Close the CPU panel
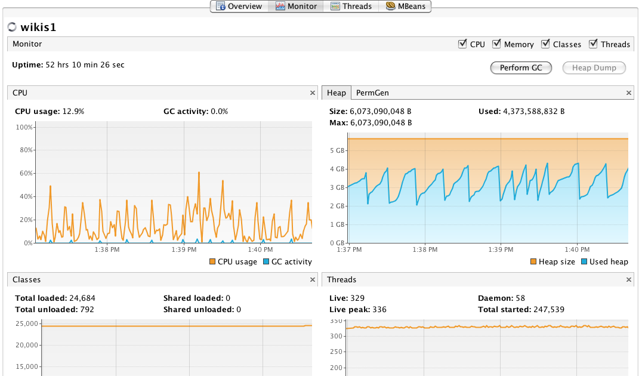The image size is (642, 376). [x=312, y=93]
